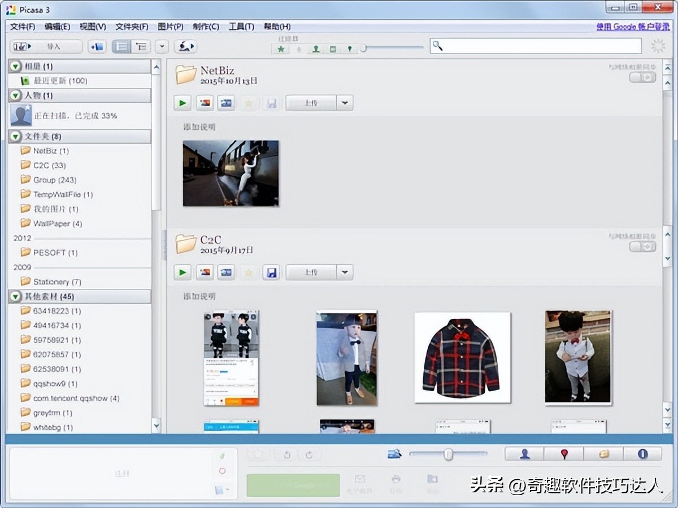Adjust the date range filter slider
The image size is (678, 508).
pos(364,49)
